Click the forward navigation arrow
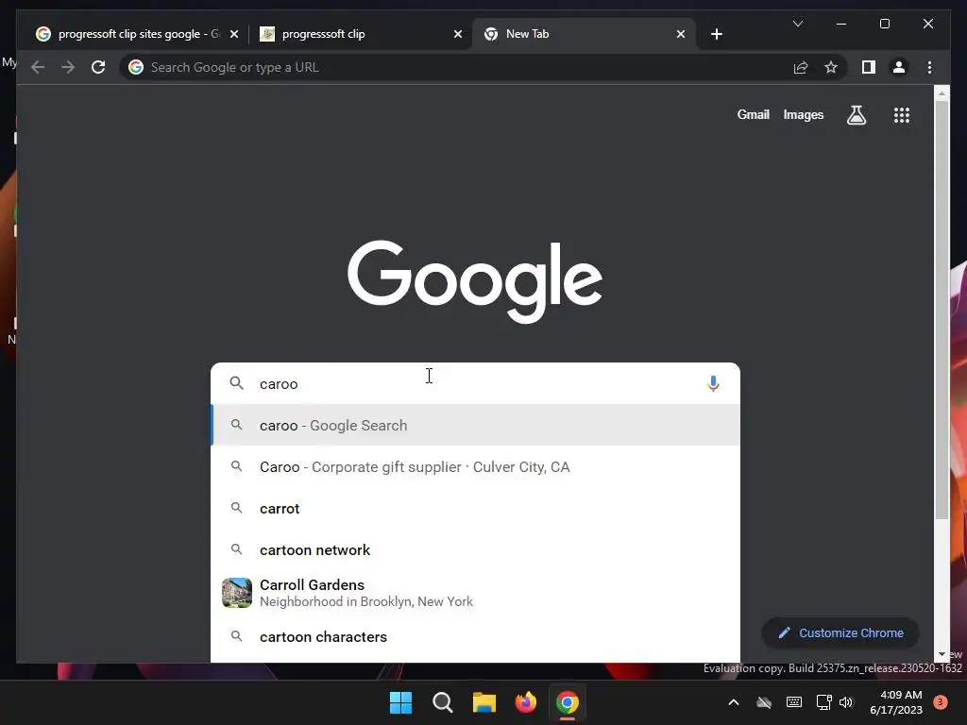 [68, 67]
